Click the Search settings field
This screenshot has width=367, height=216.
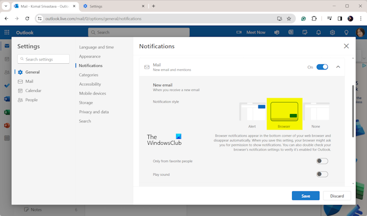click(x=44, y=59)
